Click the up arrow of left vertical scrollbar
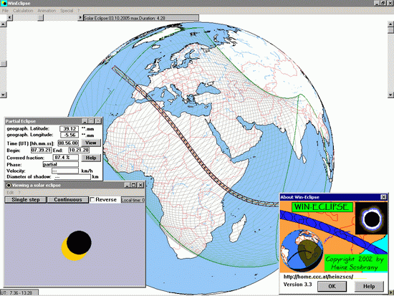394x296 pixels. click(x=3, y=24)
